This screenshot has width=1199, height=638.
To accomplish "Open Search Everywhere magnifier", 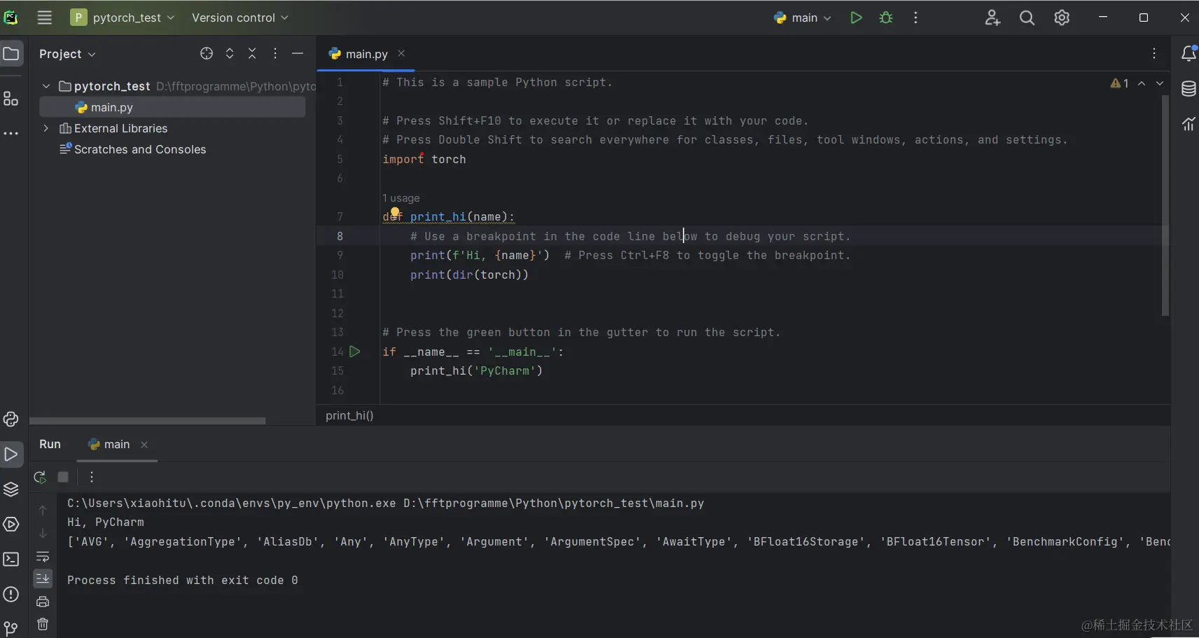I will (x=1027, y=18).
